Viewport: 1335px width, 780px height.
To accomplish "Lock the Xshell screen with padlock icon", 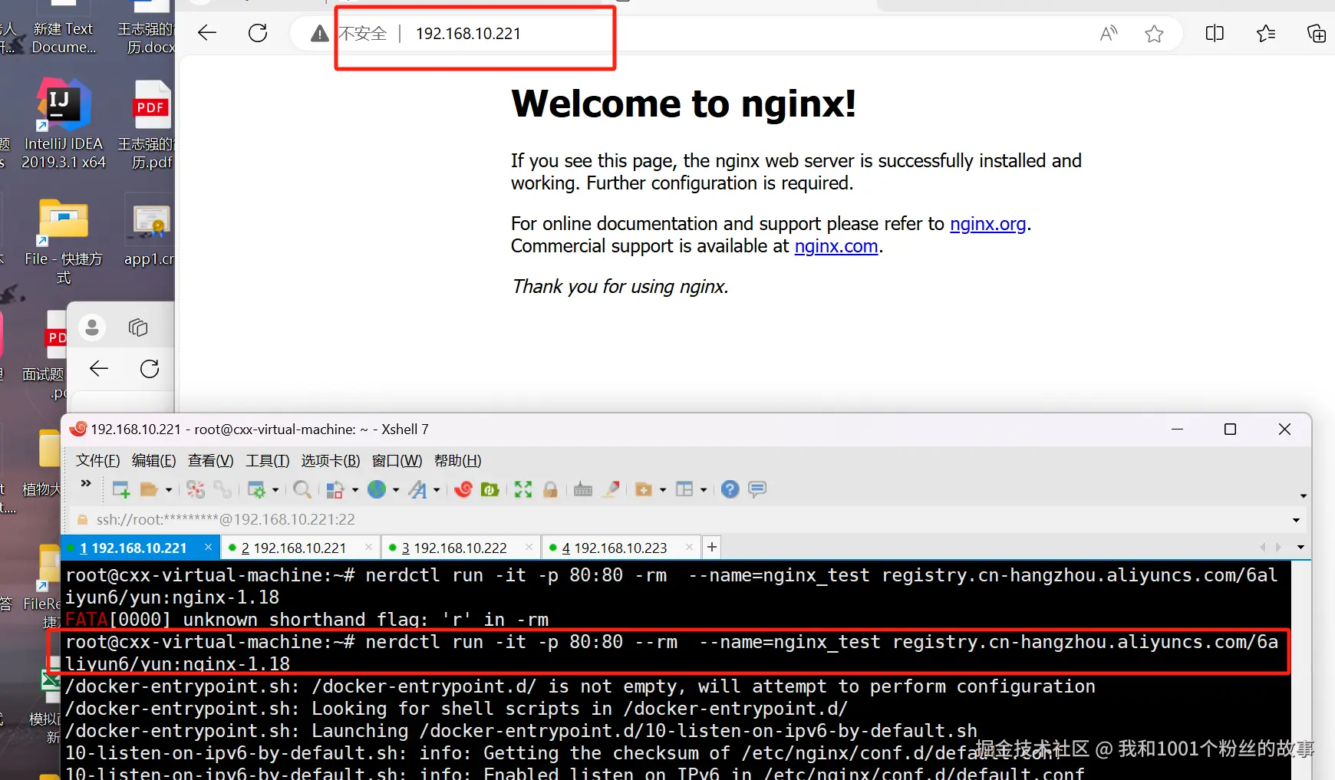I will 550,489.
